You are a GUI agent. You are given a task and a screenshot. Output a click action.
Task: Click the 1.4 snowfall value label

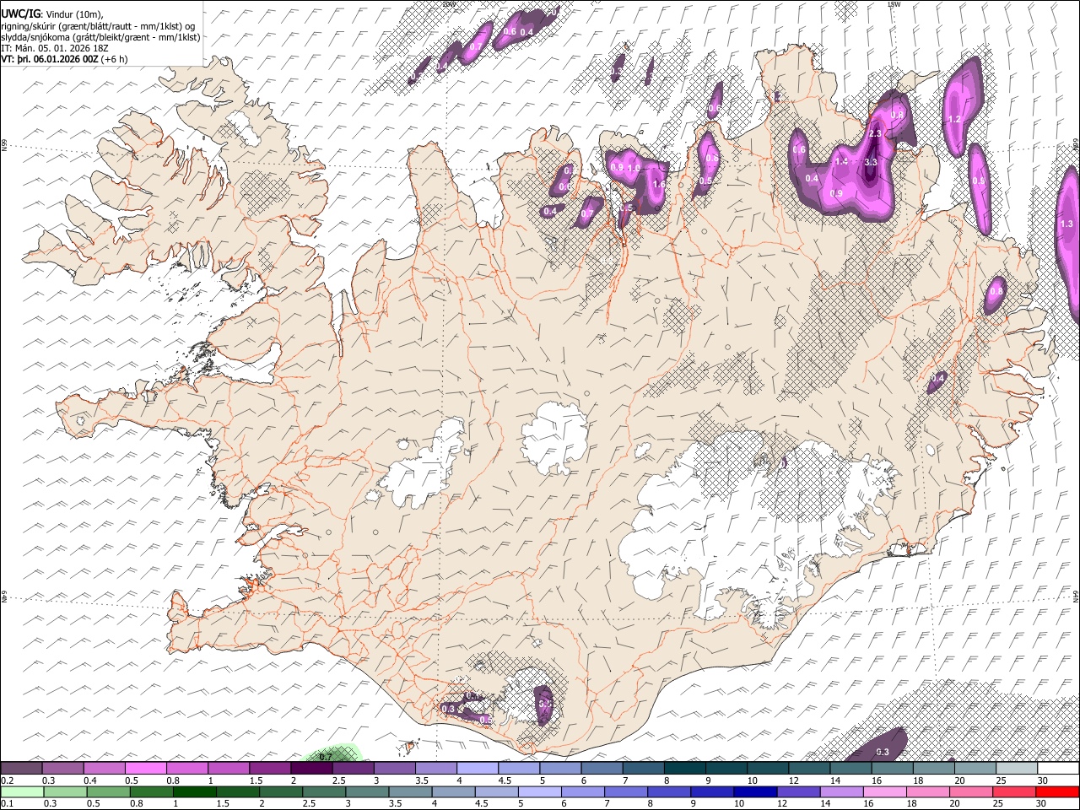841,161
